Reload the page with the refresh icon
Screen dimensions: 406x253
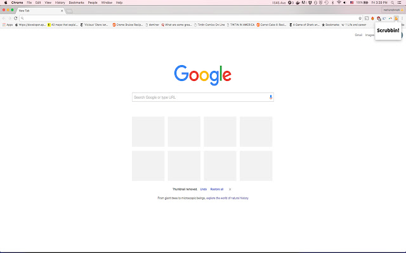click(15, 18)
